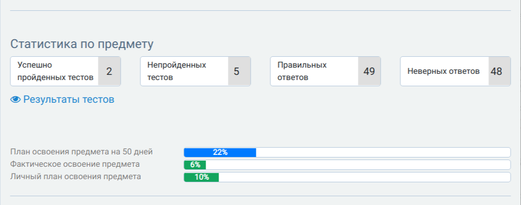Viewport: 521px width, 205px height.
Task: Click the Статистика по предмету heading
Action: [82, 44]
